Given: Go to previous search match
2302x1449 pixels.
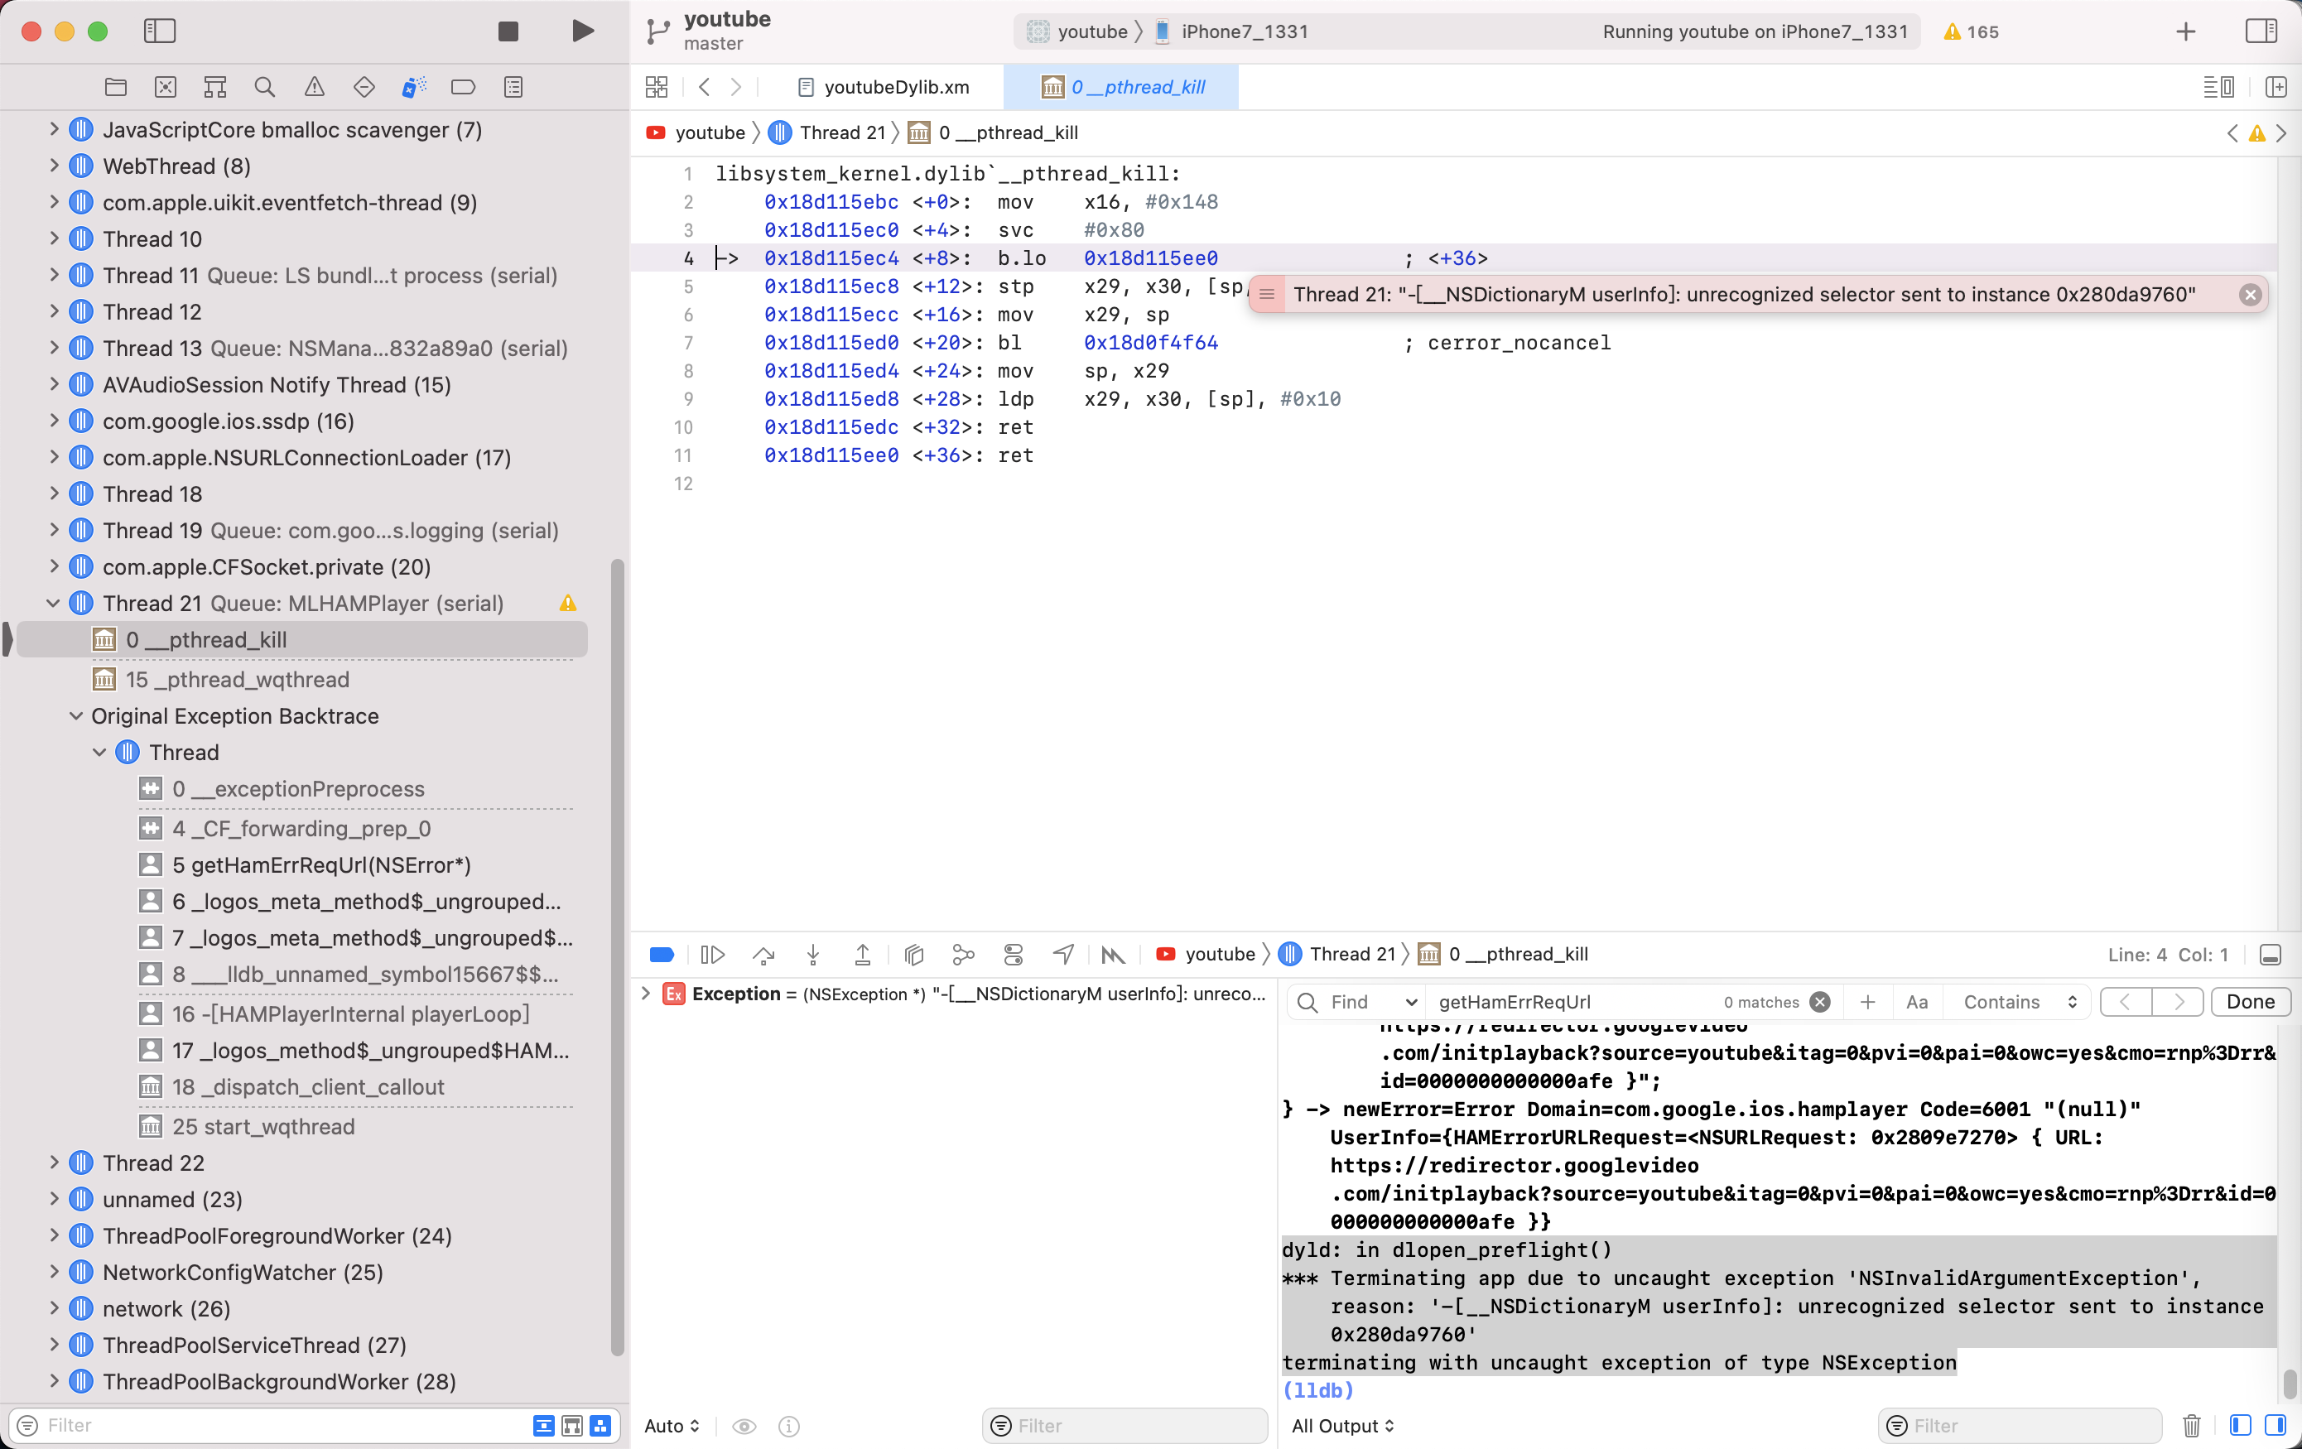Looking at the screenshot, I should [2125, 1001].
